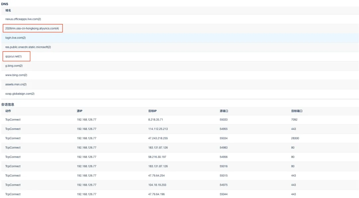The image size is (359, 198).
Task: Click the 域名 column header
Action: coord(8,10)
